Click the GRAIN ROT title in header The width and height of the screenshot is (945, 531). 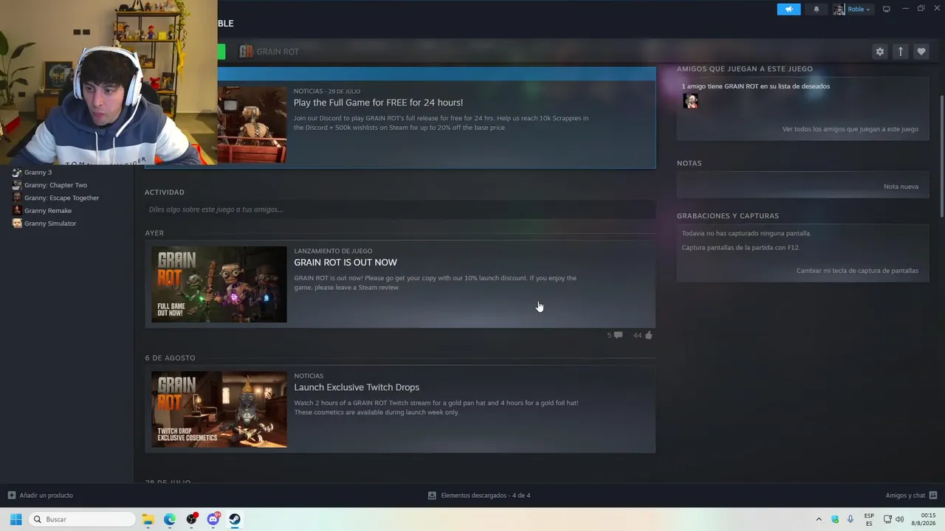[278, 52]
